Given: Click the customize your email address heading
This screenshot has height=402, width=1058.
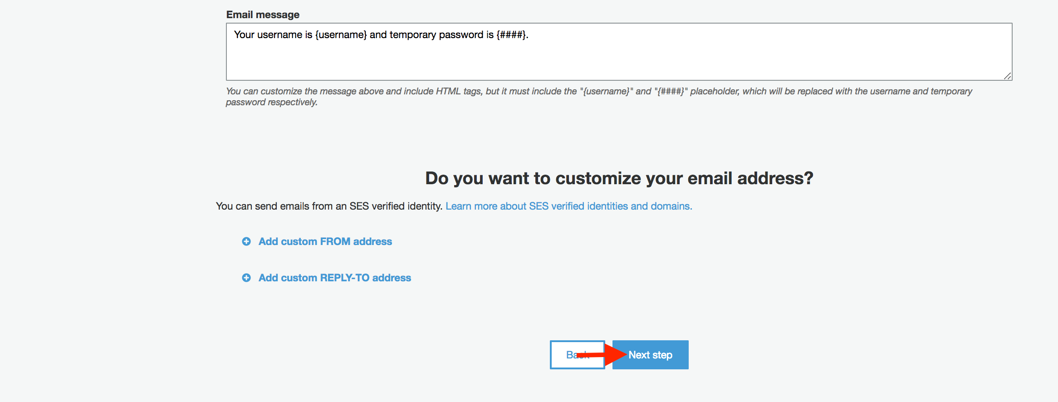Looking at the screenshot, I should tap(619, 178).
